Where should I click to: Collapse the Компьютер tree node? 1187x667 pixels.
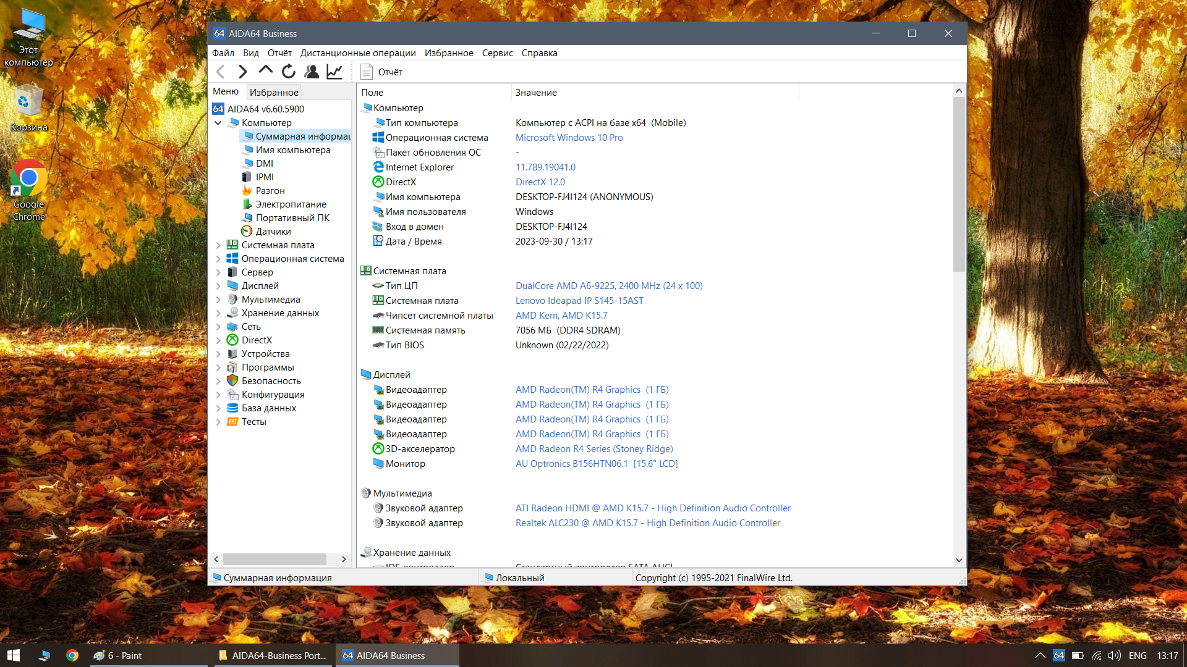pyautogui.click(x=218, y=123)
